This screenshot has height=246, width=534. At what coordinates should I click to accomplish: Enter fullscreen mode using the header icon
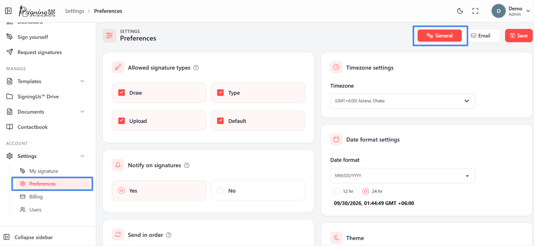[x=475, y=11]
